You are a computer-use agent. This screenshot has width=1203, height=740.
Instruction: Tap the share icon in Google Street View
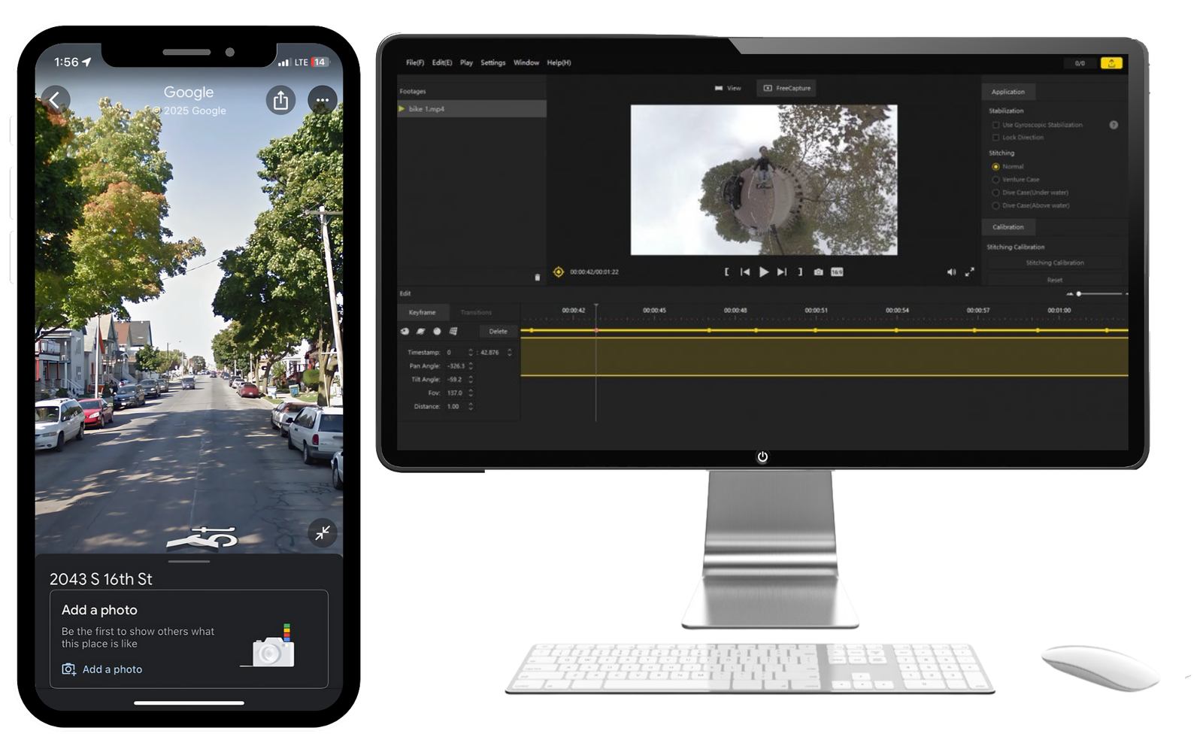(280, 100)
